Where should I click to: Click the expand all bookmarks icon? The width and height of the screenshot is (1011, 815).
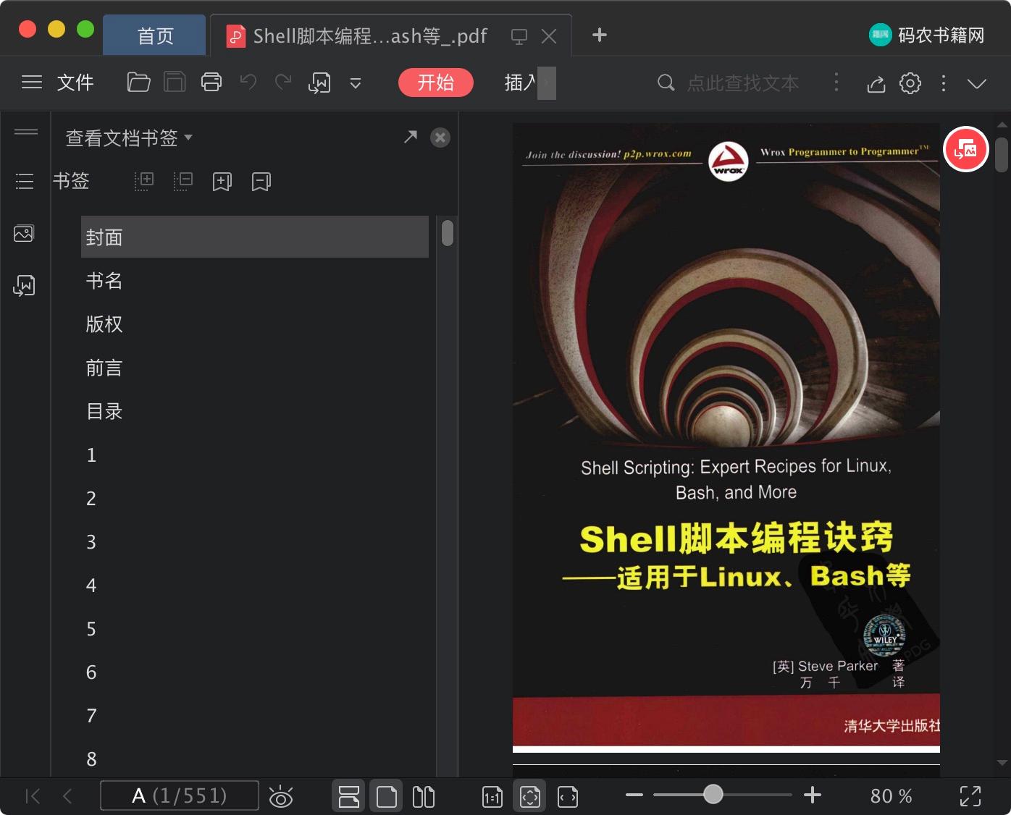point(144,181)
